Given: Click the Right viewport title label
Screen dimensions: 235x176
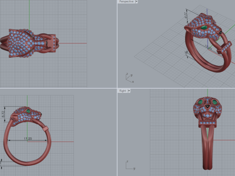Looking at the screenshot, I should click(123, 91).
